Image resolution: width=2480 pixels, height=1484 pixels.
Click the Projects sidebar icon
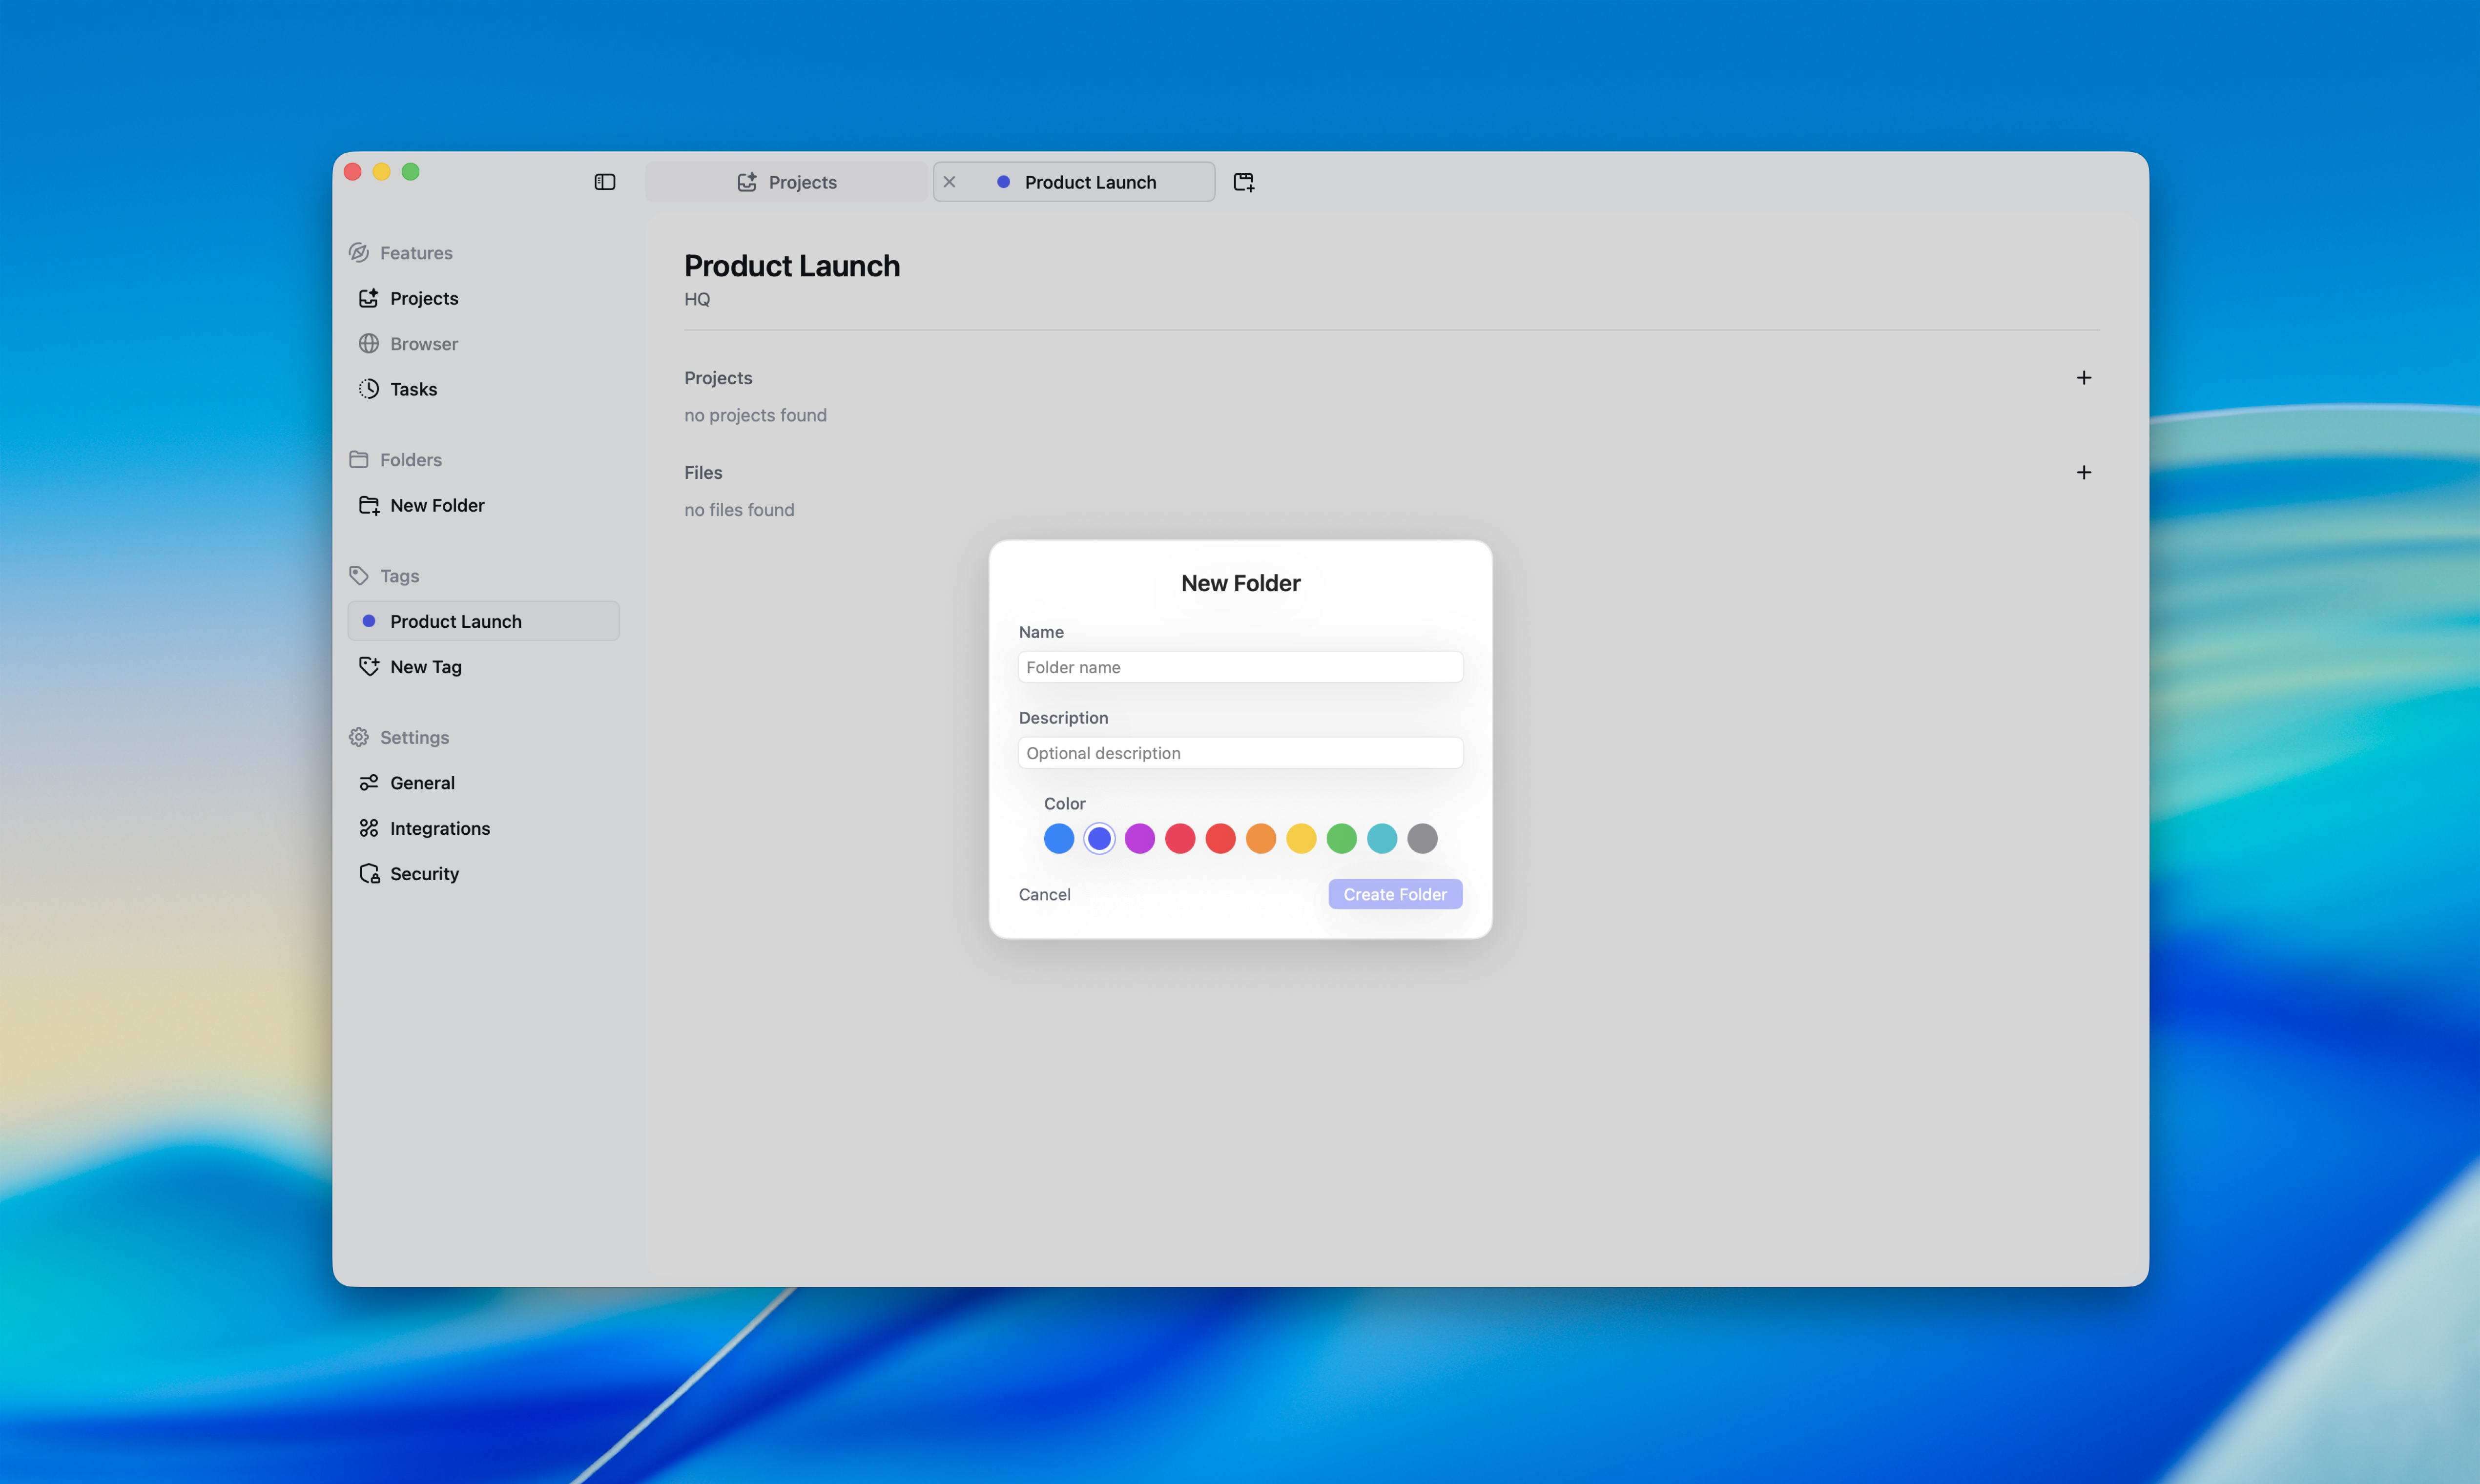369,298
